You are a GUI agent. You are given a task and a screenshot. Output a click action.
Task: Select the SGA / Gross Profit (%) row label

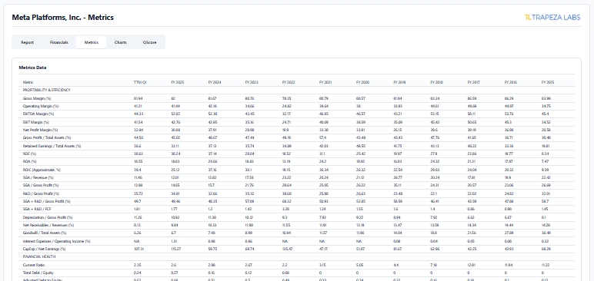pos(41,185)
